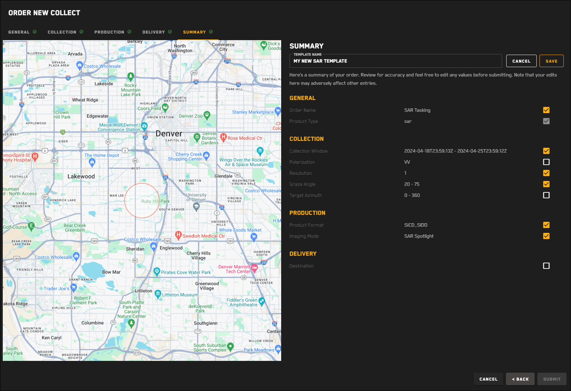Image resolution: width=571 pixels, height=391 pixels.
Task: Enable the Polarization checkbox
Action: pos(546,162)
